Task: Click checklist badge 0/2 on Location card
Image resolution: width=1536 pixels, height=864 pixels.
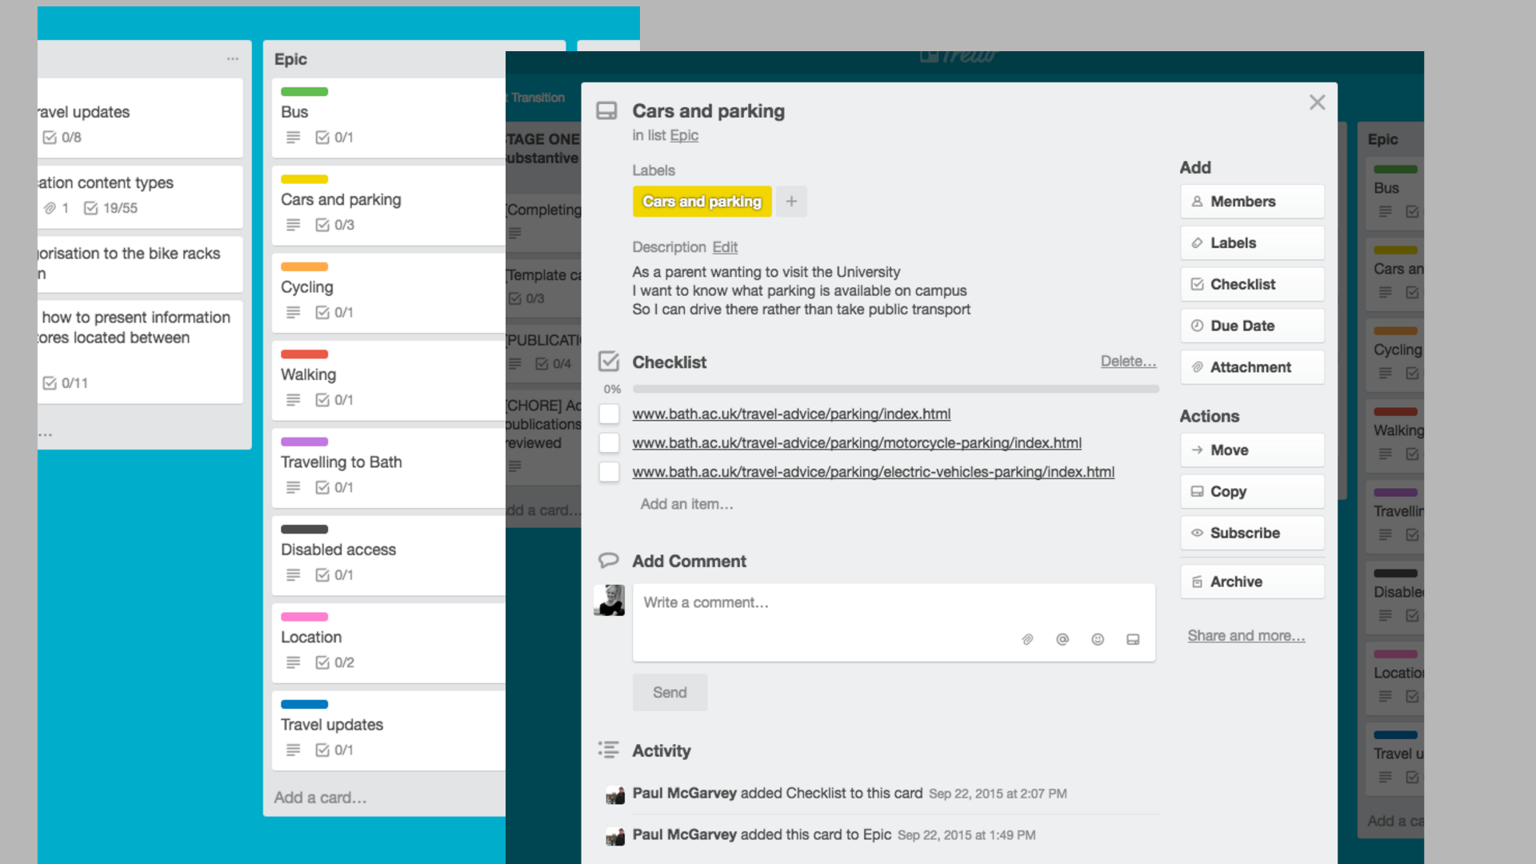Action: click(x=334, y=662)
